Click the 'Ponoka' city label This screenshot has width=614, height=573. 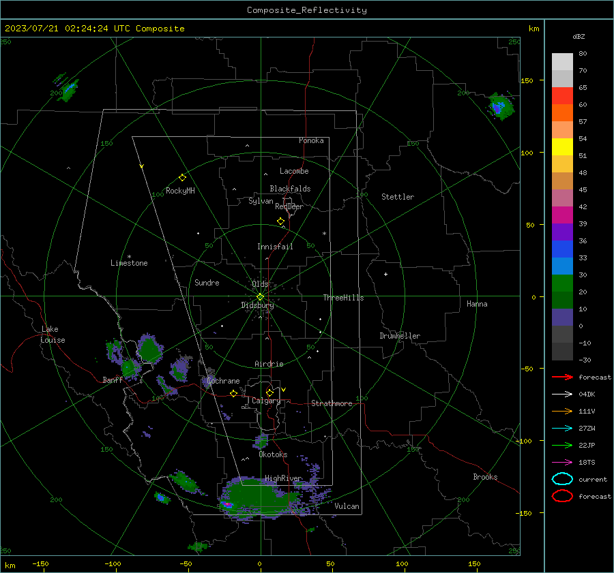pyautogui.click(x=311, y=140)
